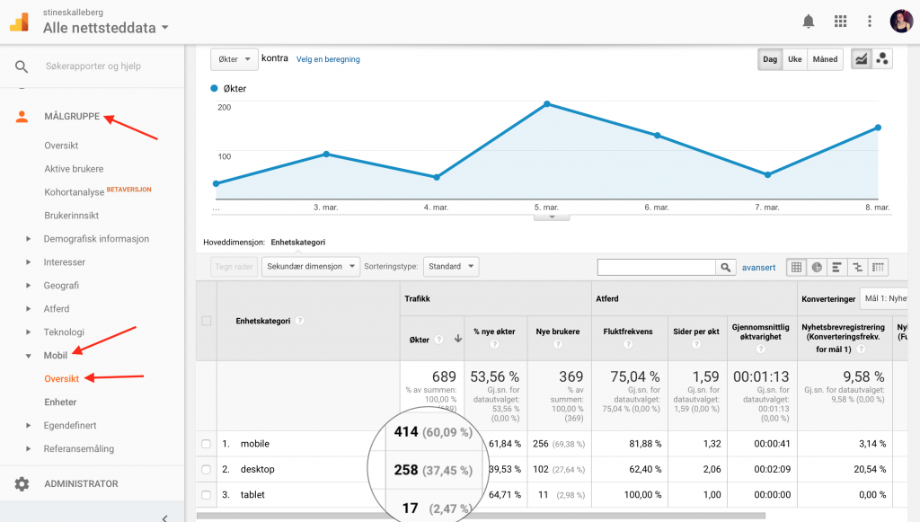Click the Velg en beregning link
The width and height of the screenshot is (920, 522).
click(x=328, y=59)
